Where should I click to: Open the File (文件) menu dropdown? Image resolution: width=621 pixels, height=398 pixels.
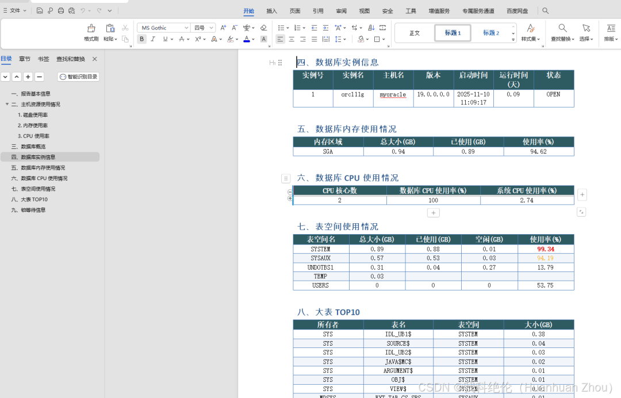tap(14, 11)
